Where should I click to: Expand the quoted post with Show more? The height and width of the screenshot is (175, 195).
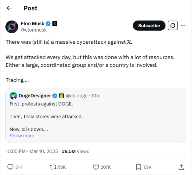click(x=22, y=136)
